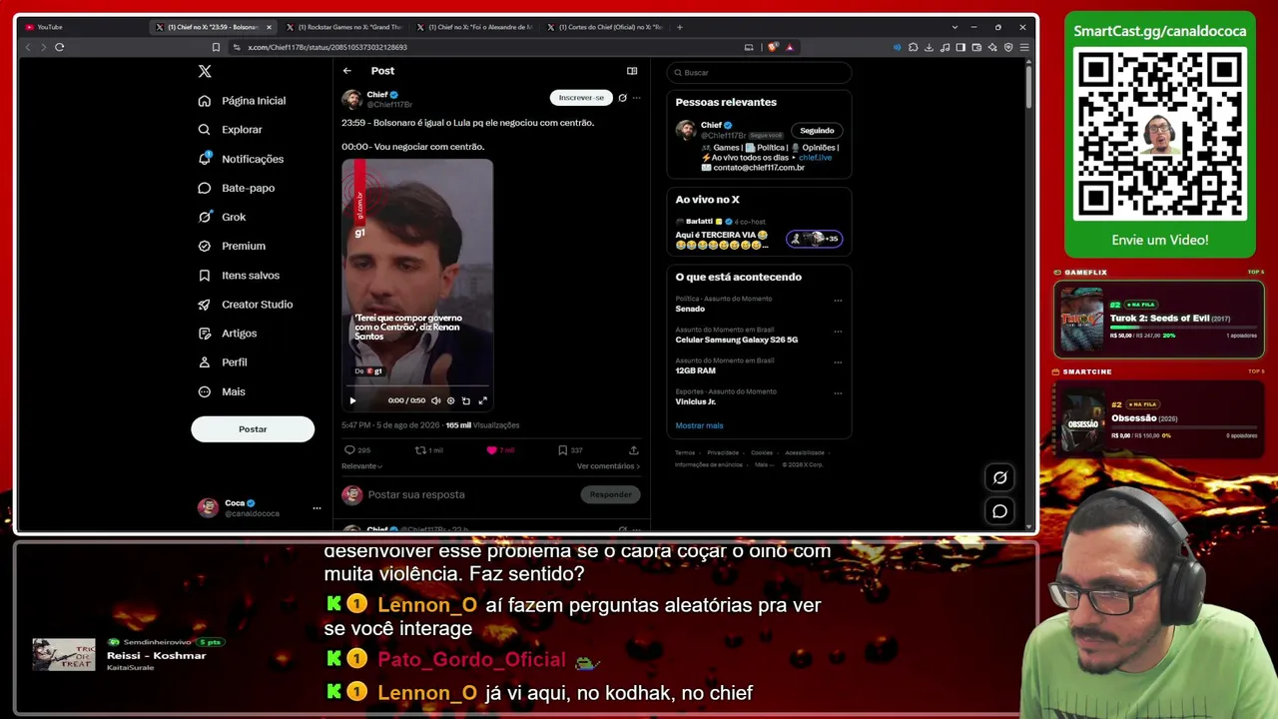This screenshot has height=719, width=1278.
Task: Open options for Samsung Galaxy trend
Action: pyautogui.click(x=838, y=331)
